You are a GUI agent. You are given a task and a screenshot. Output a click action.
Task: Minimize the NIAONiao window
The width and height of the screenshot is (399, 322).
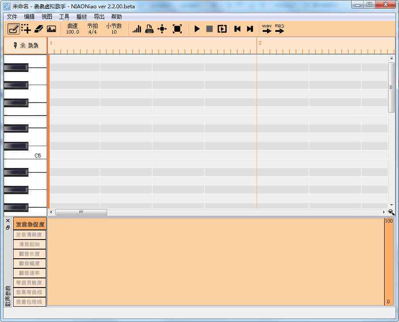358,5
